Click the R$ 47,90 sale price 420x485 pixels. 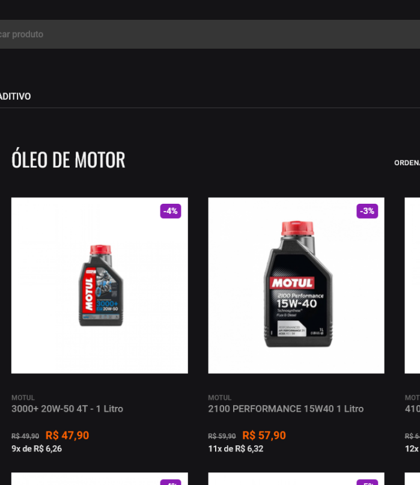pyautogui.click(x=67, y=435)
